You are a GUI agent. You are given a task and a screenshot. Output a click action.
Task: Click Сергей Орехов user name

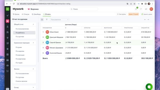click(x=55, y=42)
